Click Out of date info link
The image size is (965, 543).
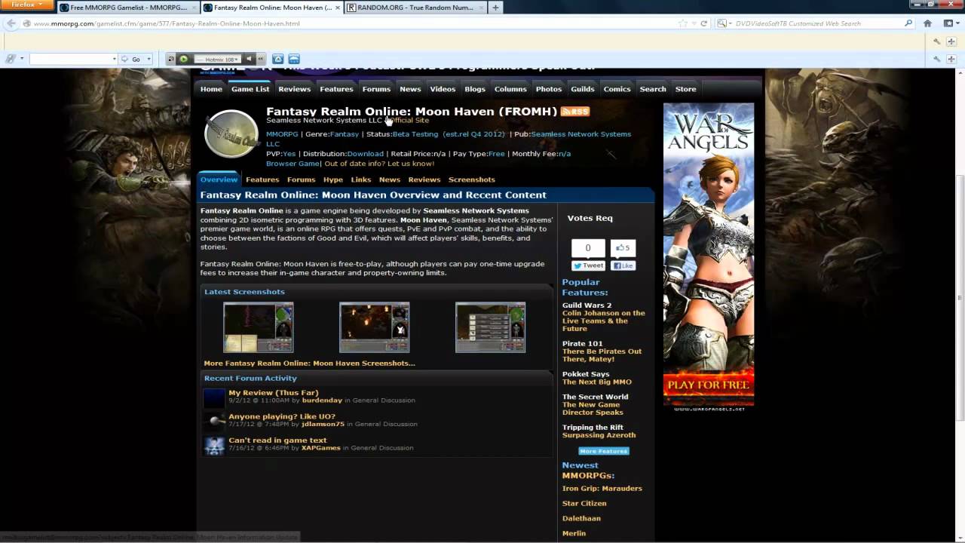(379, 164)
